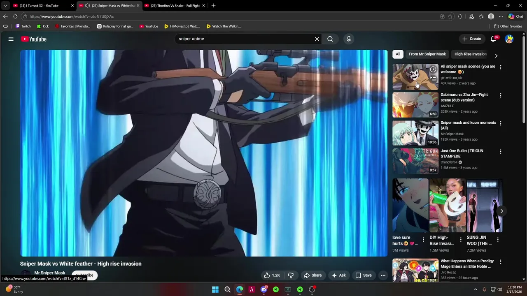Open options for Gabimaru vs Zhu Jin video
Image resolution: width=527 pixels, height=296 pixels.
click(x=501, y=95)
